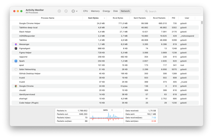Screen dimensions: 213x139
Task: Select the Spark process name
Action: pos(22,61)
